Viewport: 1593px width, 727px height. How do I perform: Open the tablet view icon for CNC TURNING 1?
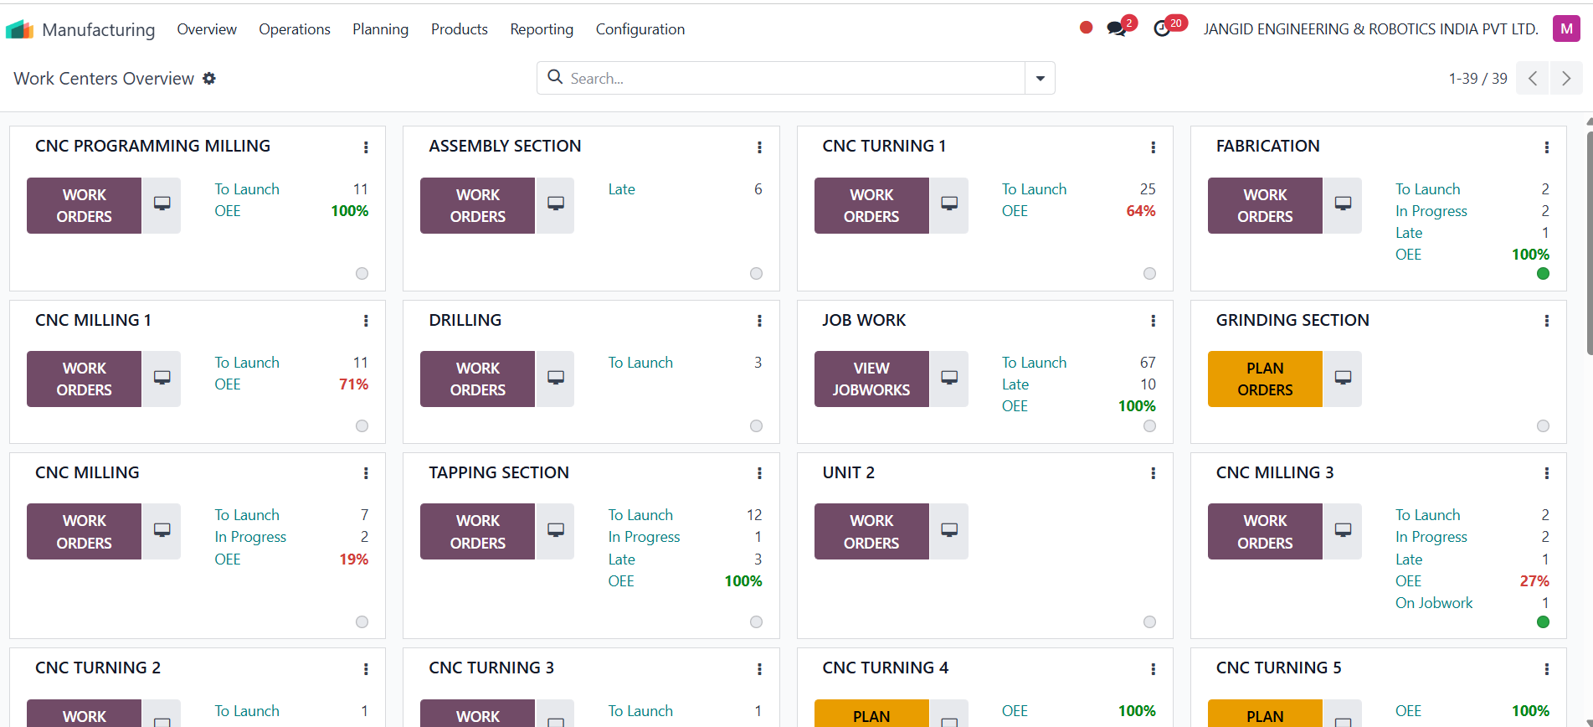(948, 205)
